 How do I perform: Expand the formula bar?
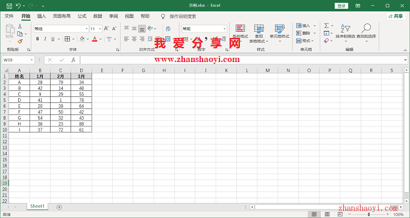coord(405,60)
